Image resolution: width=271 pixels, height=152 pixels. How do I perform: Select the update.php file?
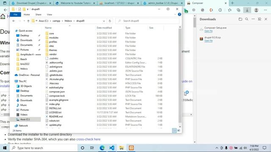point(55,125)
